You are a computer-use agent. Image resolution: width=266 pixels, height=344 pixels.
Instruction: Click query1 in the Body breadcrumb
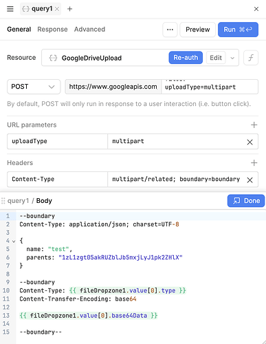[19, 201]
